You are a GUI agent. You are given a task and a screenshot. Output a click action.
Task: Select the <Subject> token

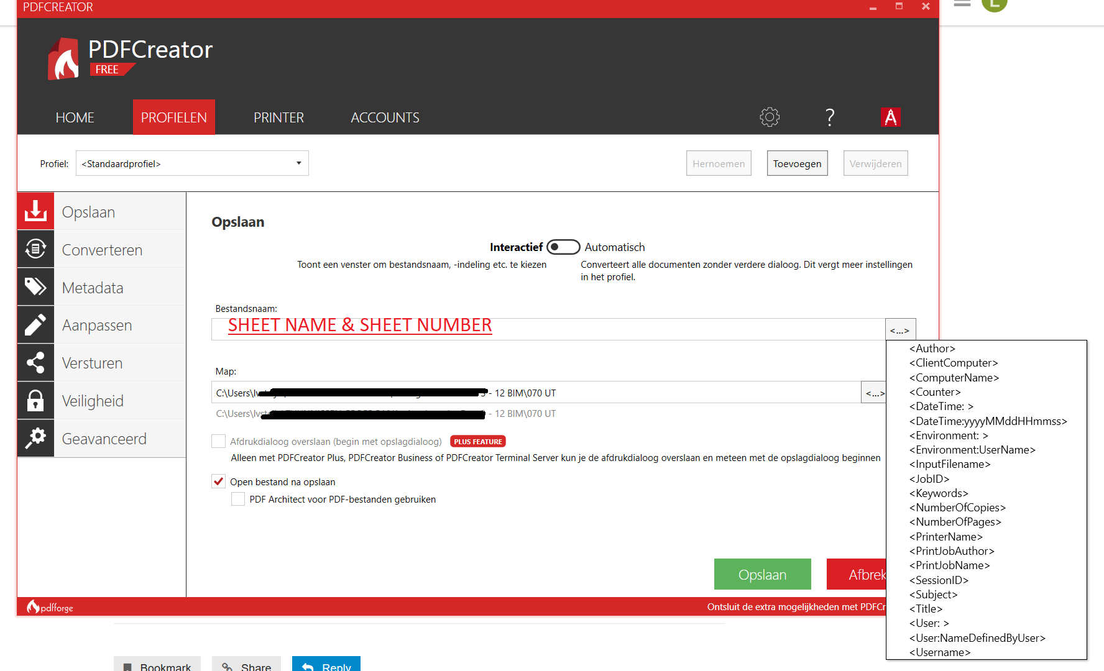[933, 595]
